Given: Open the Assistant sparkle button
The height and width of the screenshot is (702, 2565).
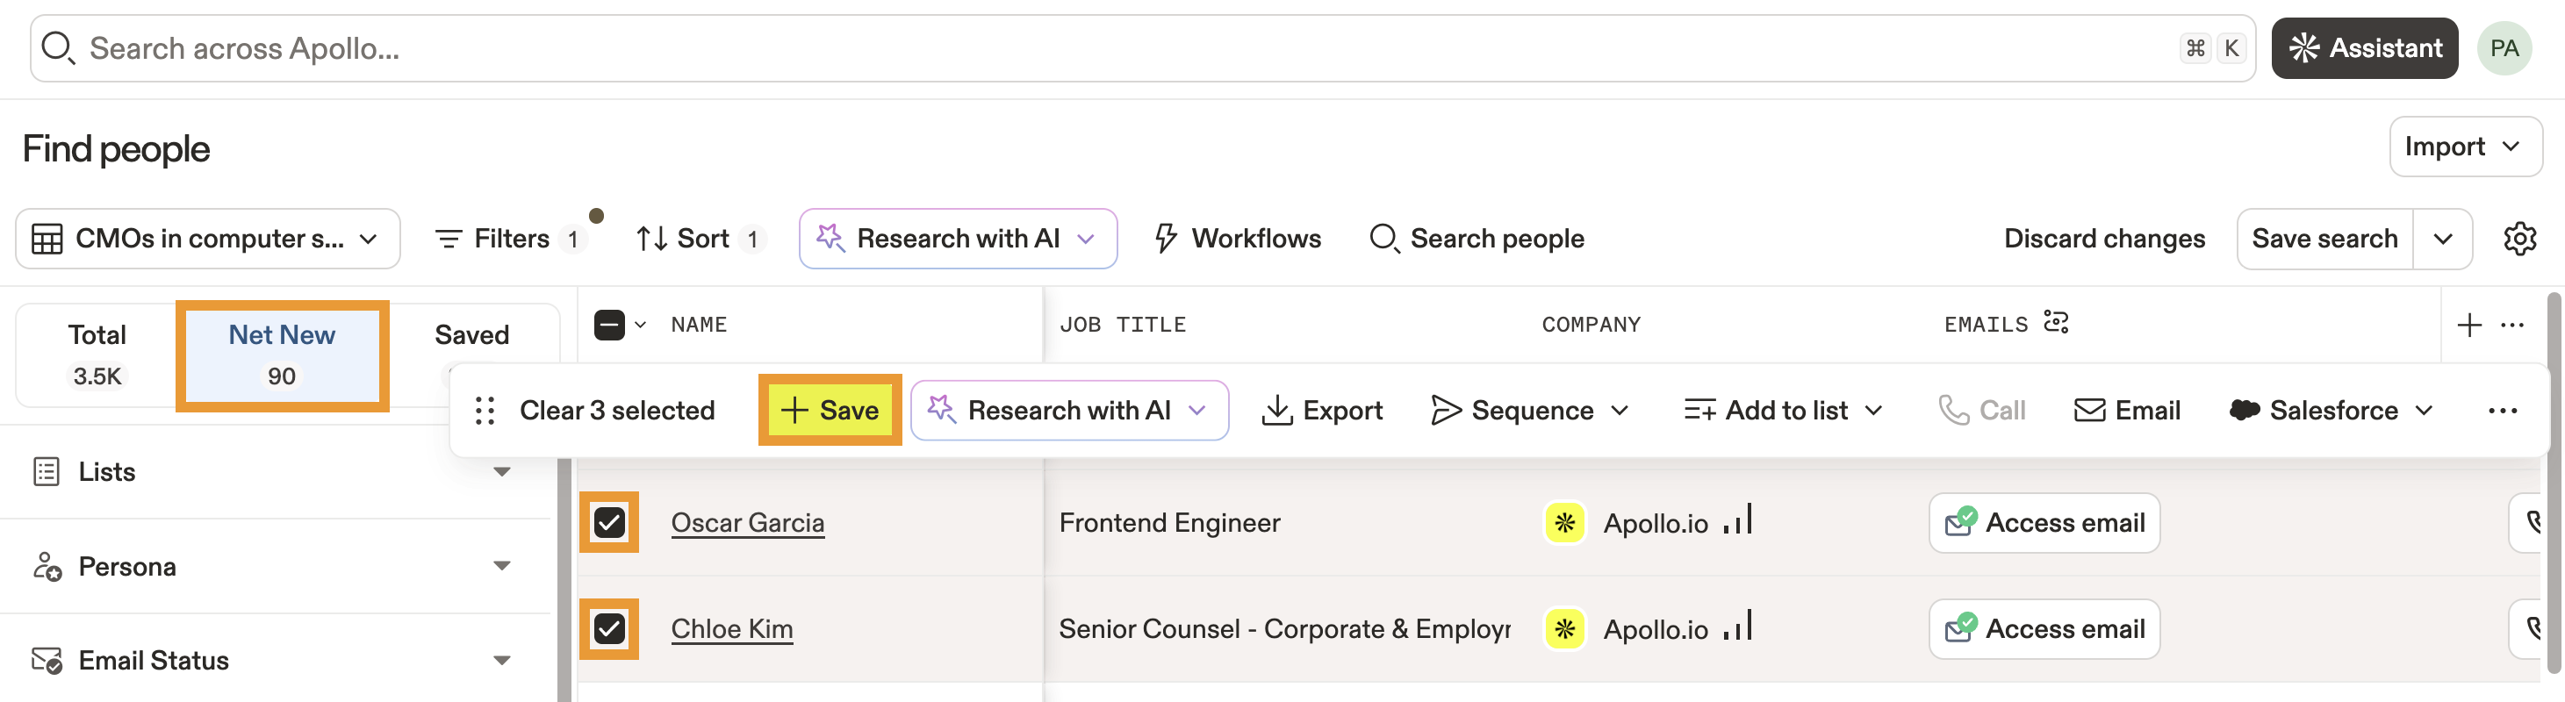Looking at the screenshot, I should coord(2364,47).
